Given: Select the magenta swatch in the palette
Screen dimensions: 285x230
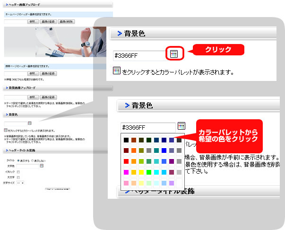Looking at the screenshot, I should tap(126, 172).
